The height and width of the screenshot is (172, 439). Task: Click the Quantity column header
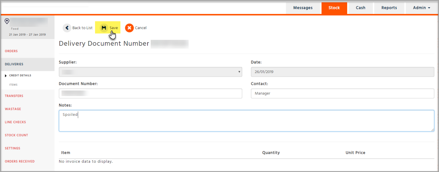tap(271, 153)
